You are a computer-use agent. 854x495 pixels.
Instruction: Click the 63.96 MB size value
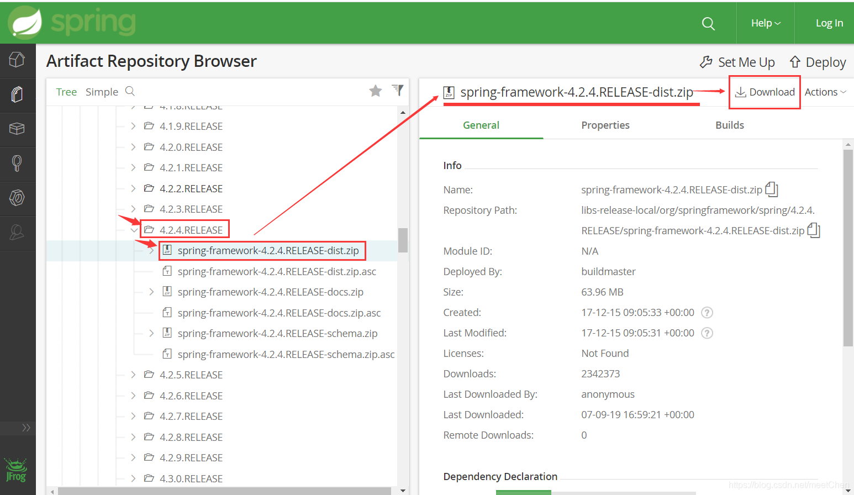click(602, 292)
